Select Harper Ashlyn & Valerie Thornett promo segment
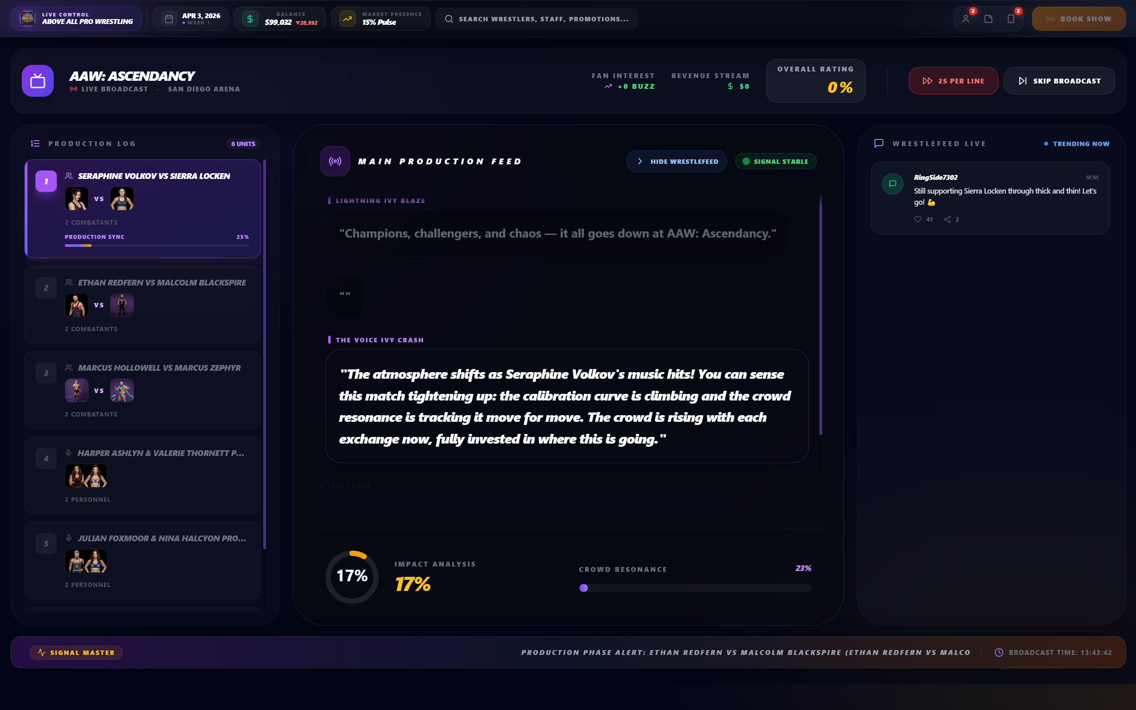Image resolution: width=1136 pixels, height=710 pixels. (x=142, y=474)
